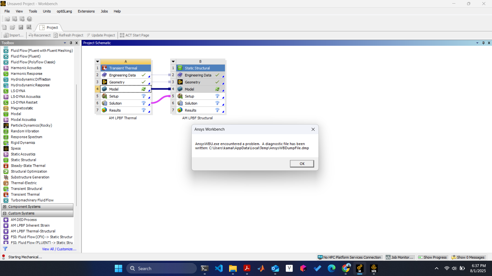This screenshot has width=492, height=276.
Task: Open system B dropdown arrow menu
Action: [173, 62]
